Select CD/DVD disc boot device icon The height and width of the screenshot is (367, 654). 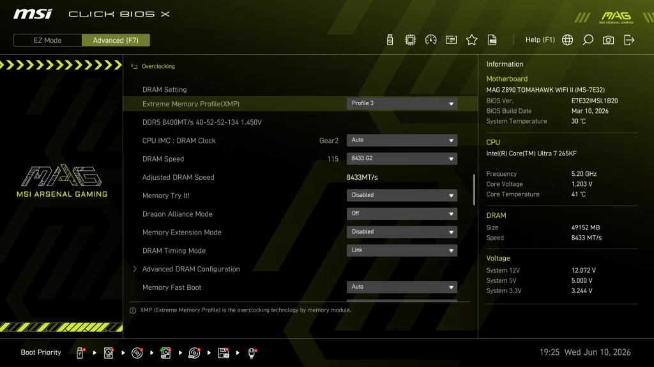(137, 353)
